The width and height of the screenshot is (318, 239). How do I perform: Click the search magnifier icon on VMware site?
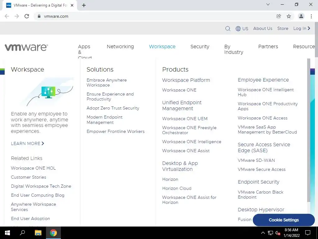[x=228, y=28]
